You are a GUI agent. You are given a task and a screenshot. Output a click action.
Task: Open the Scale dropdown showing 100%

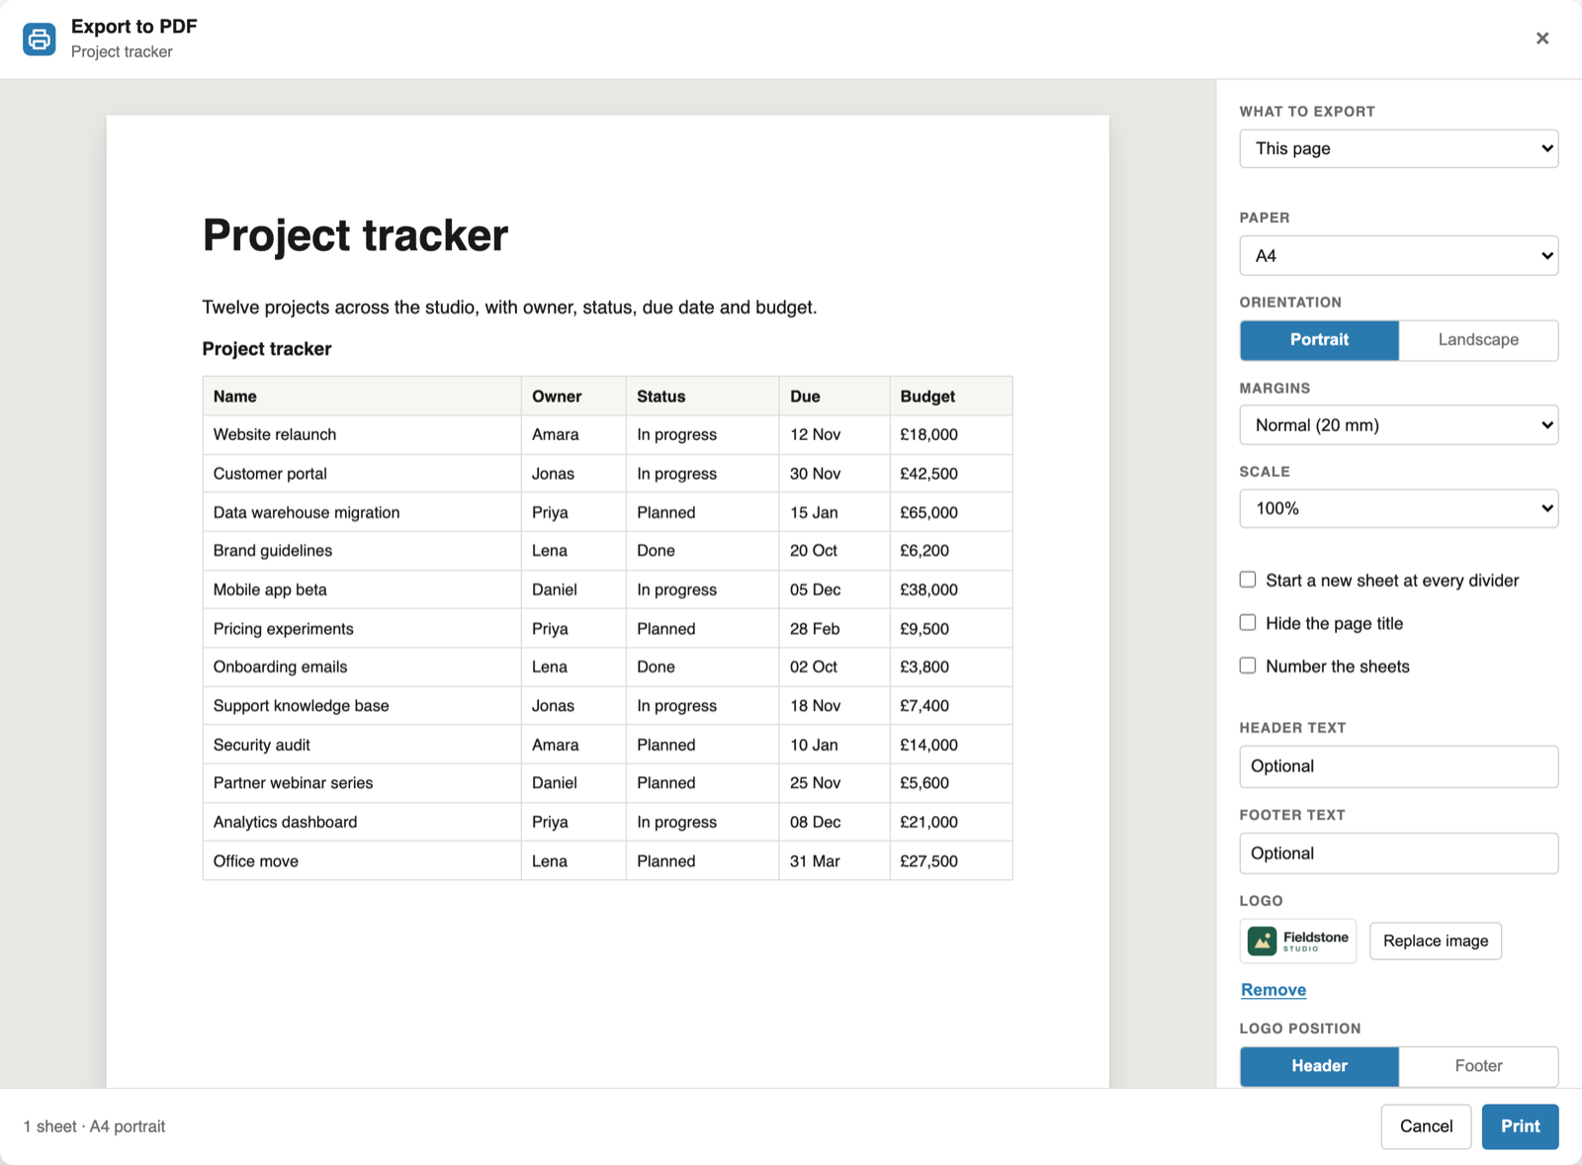pyautogui.click(x=1399, y=508)
